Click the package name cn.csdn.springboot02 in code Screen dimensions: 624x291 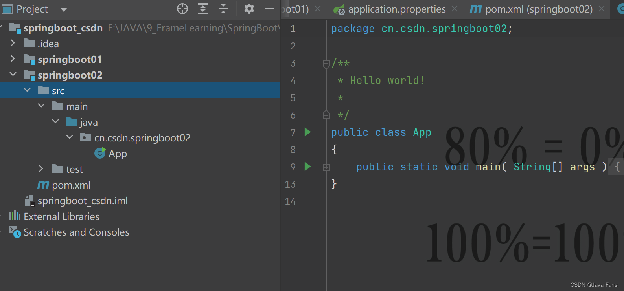pyautogui.click(x=444, y=29)
